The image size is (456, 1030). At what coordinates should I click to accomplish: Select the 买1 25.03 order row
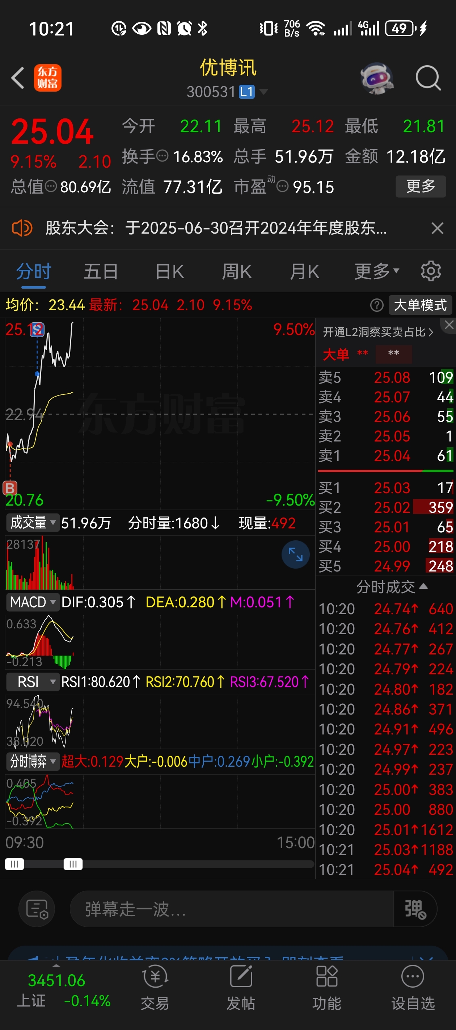[x=386, y=488]
